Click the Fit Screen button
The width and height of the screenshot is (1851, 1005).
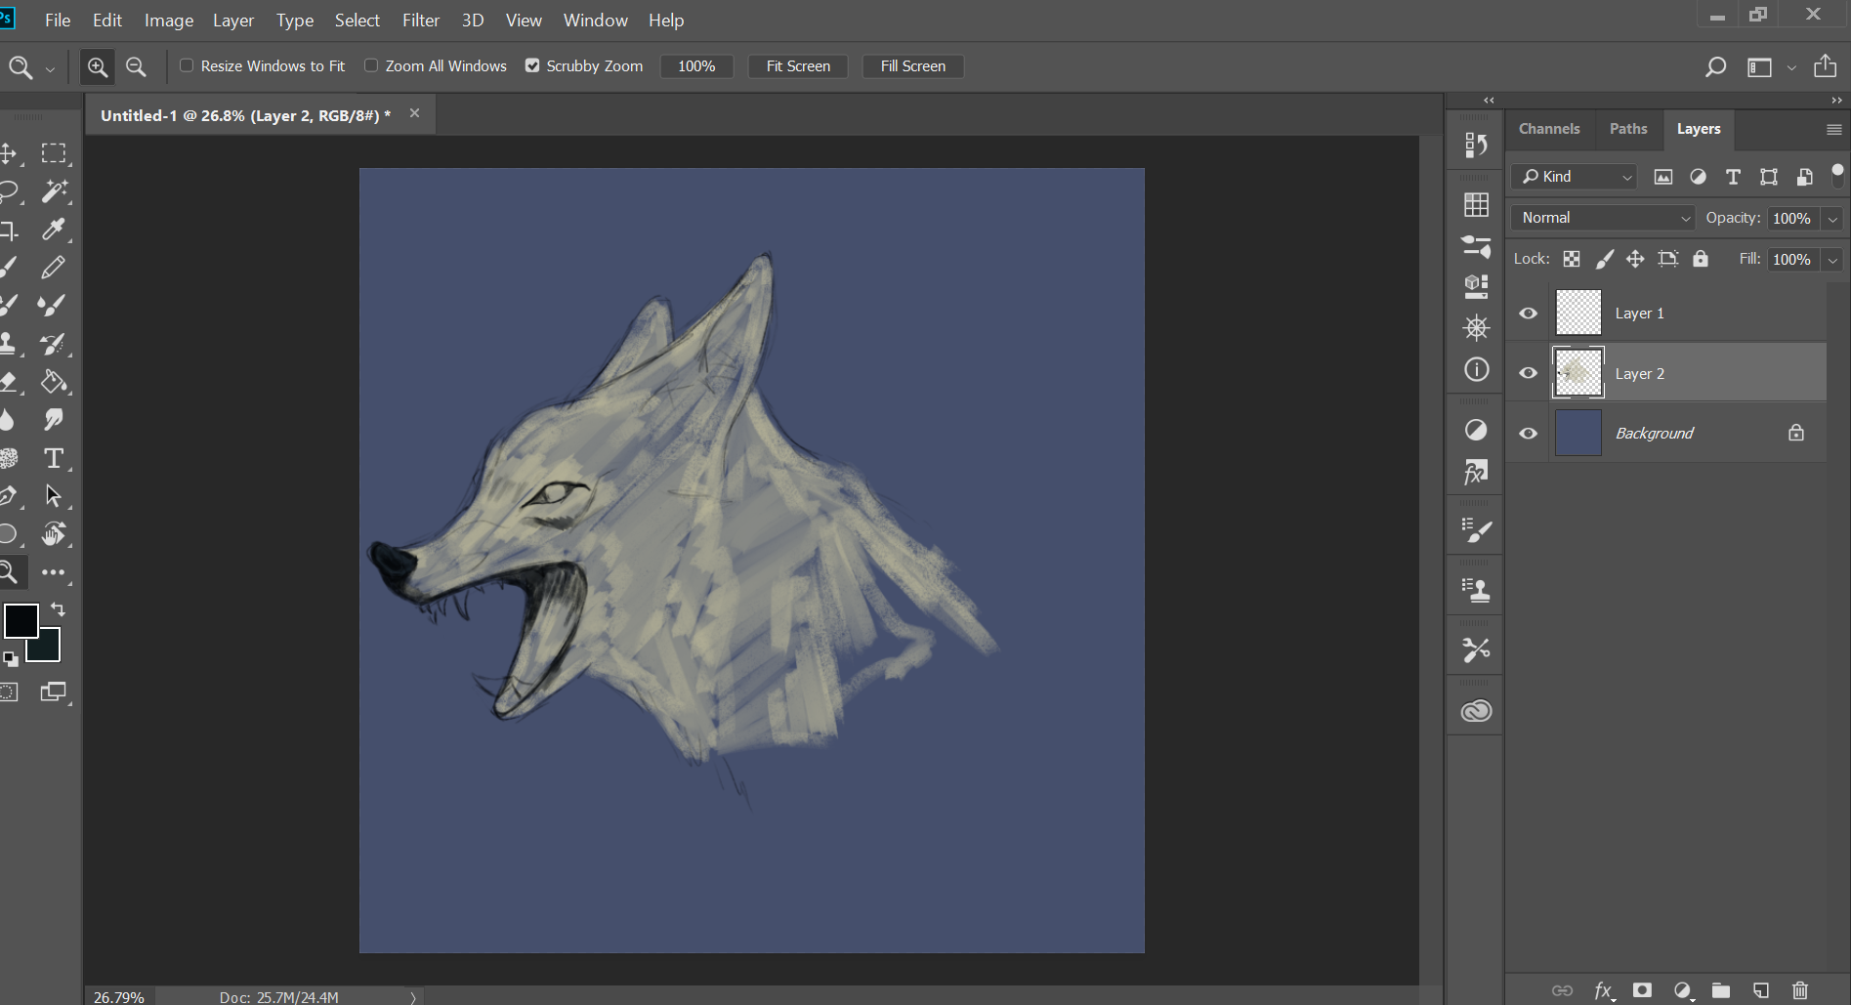pyautogui.click(x=798, y=66)
